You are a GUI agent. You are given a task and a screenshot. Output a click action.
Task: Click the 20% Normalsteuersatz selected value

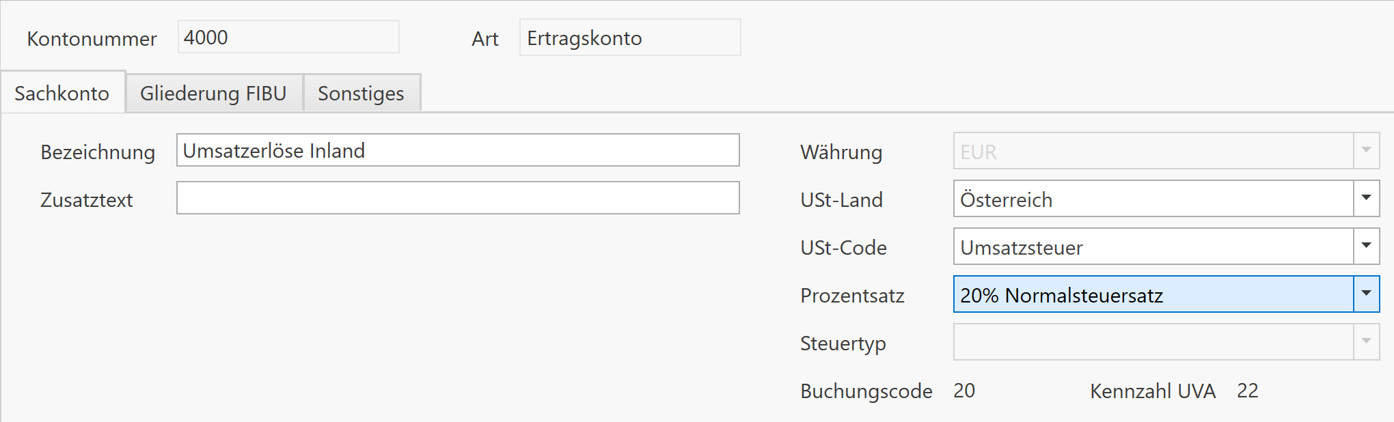[1061, 295]
